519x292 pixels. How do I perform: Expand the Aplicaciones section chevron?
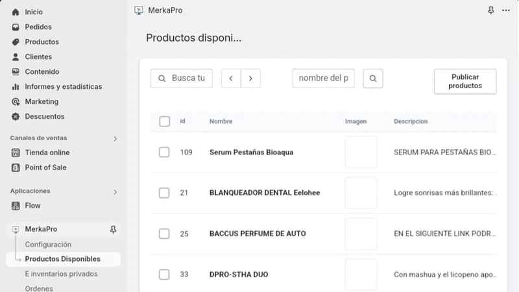[115, 192]
